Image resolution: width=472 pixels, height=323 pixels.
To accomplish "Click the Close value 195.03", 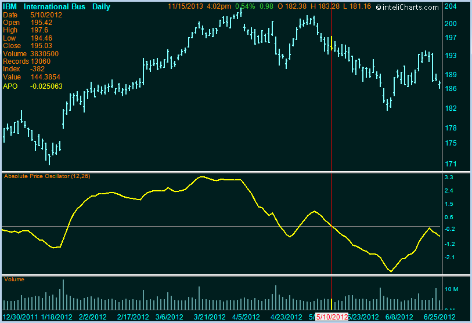I will [41, 46].
